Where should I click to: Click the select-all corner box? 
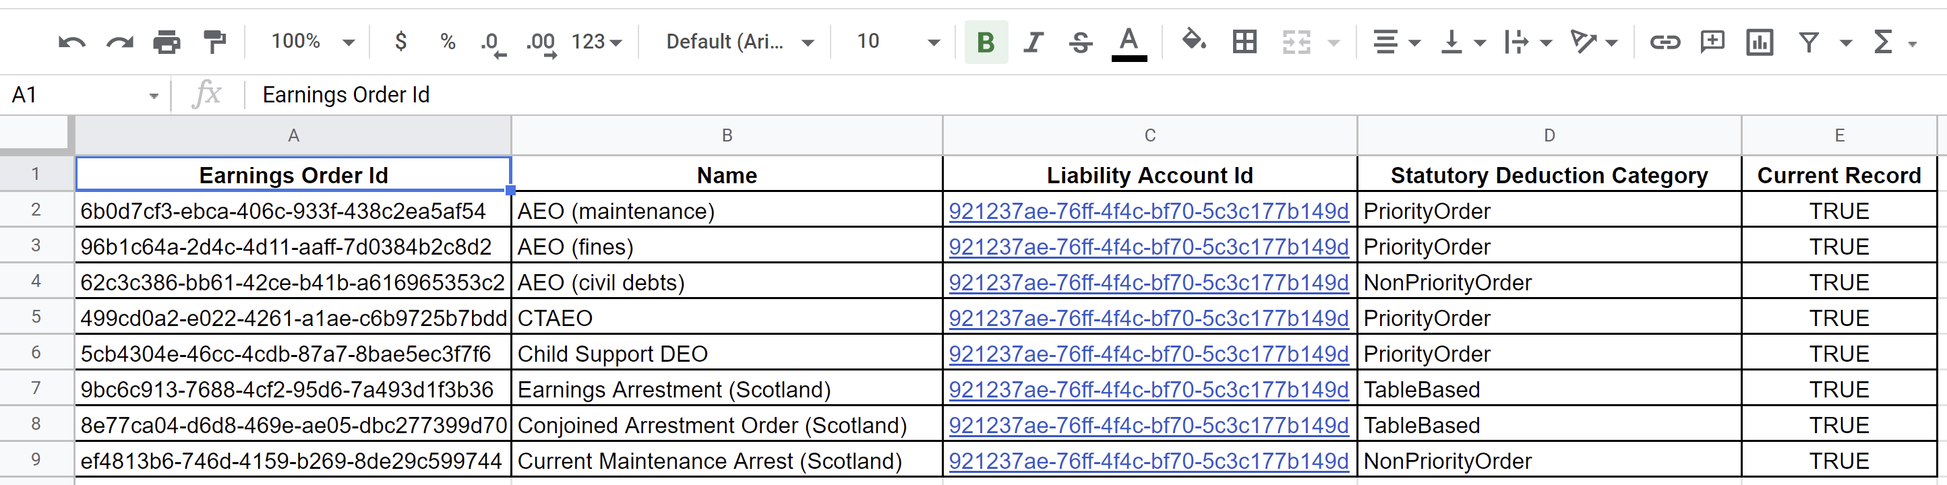pos(36,135)
